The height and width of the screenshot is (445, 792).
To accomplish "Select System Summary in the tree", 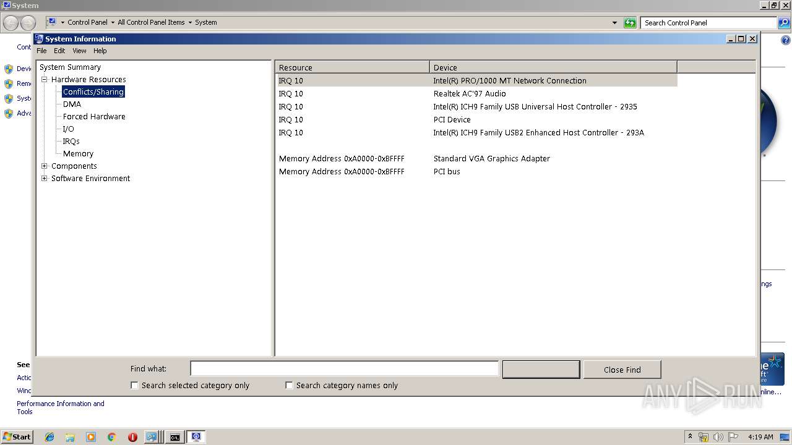I will 70,67.
